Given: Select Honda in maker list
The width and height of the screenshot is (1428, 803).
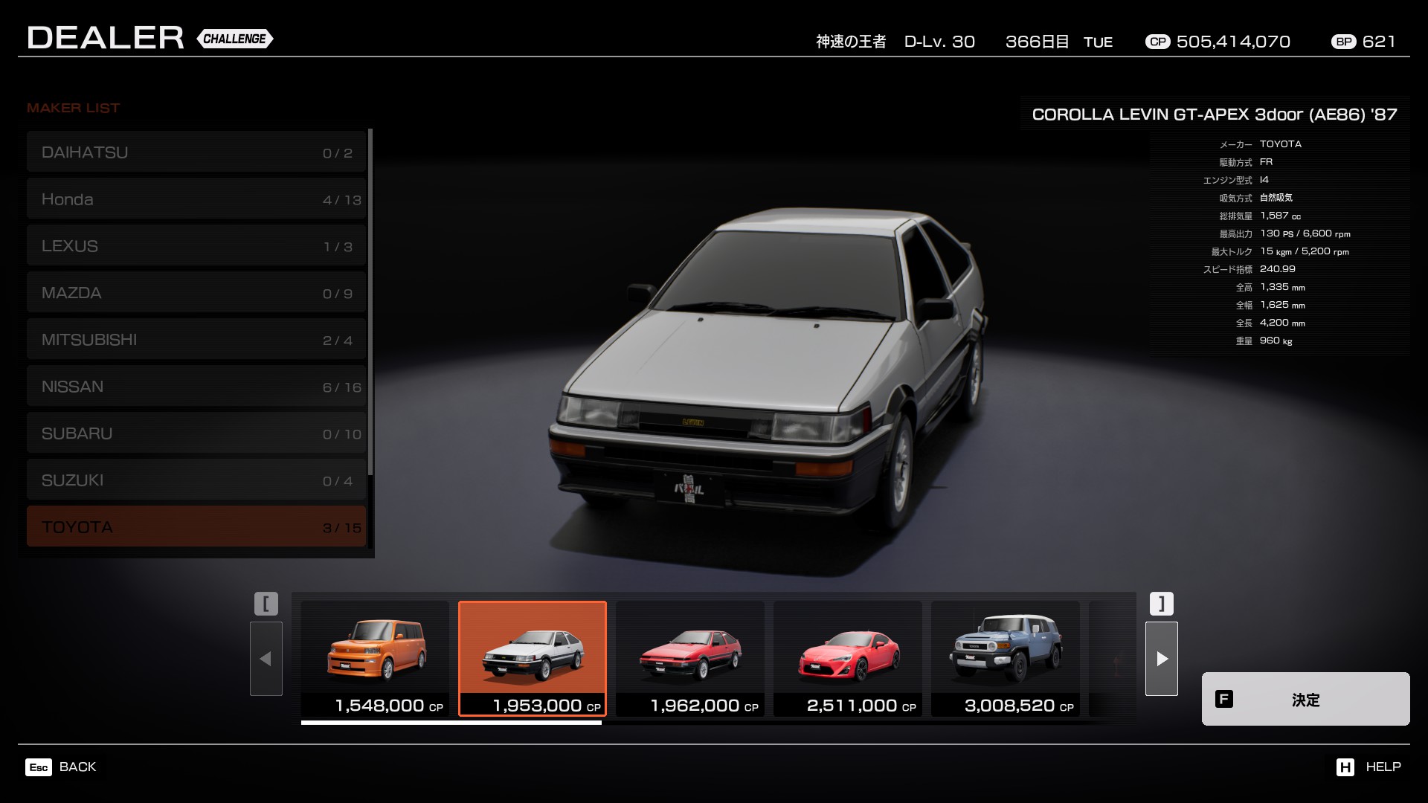Looking at the screenshot, I should coord(196,199).
